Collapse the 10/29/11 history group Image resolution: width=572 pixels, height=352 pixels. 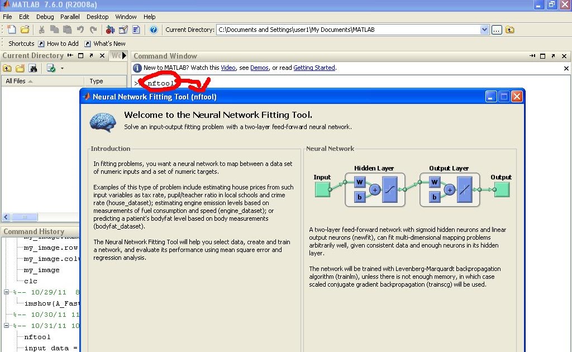tap(6, 292)
